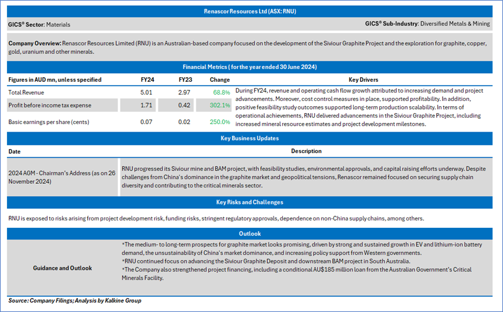
Task: Select EPS FY23 value 0.02
Action: coord(185,122)
